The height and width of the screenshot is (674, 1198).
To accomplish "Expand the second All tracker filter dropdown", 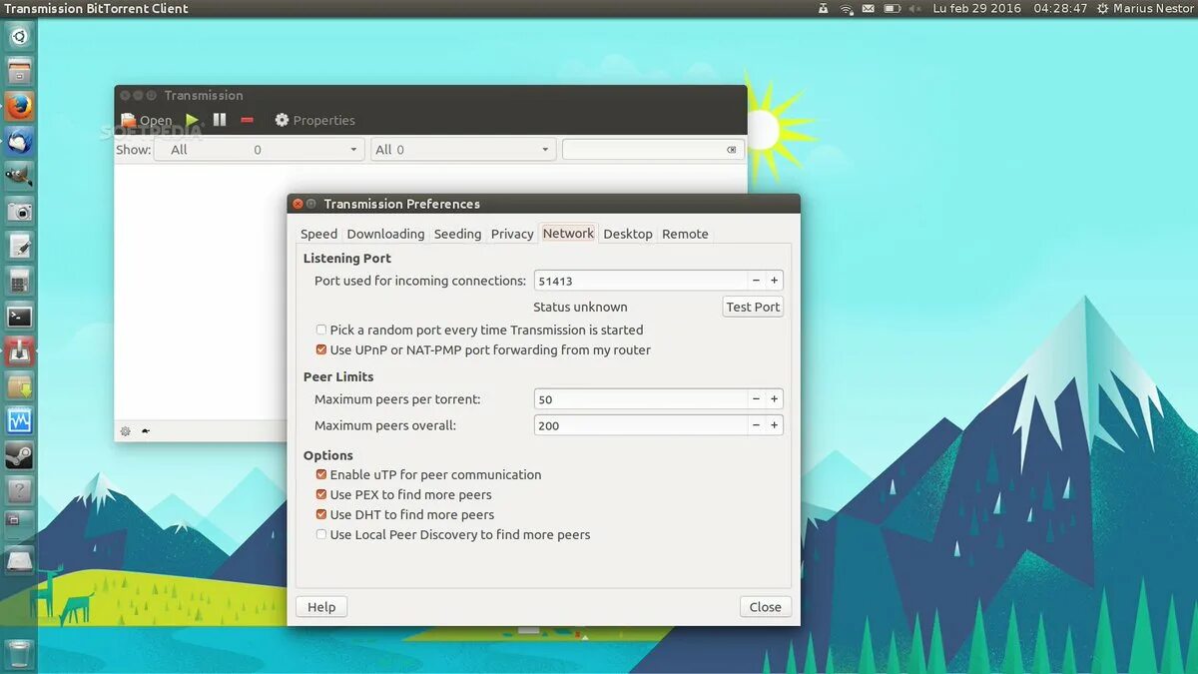I will pos(463,150).
